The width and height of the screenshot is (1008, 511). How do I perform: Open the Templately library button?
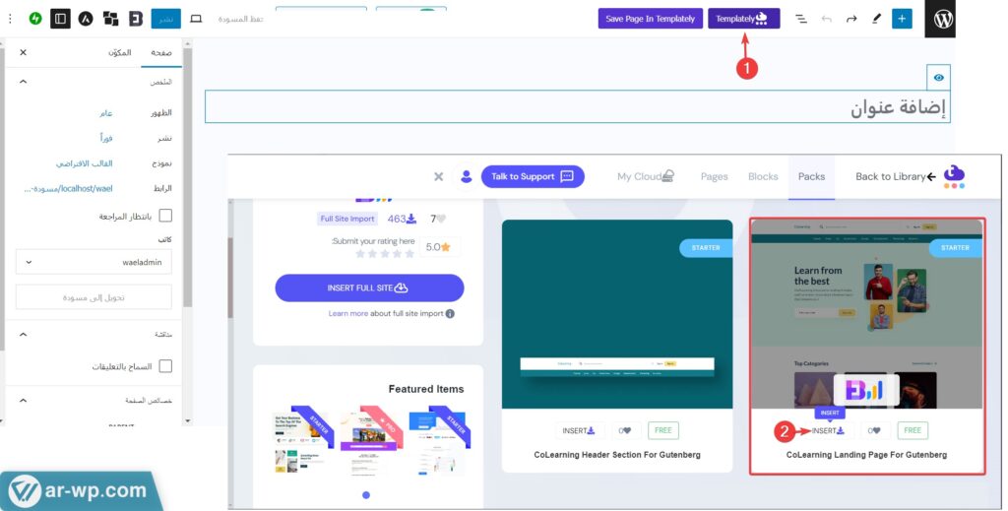pos(744,19)
